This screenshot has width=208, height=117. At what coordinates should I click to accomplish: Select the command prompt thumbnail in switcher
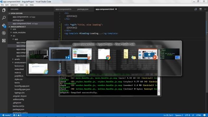pyautogui.click(x=38, y=54)
